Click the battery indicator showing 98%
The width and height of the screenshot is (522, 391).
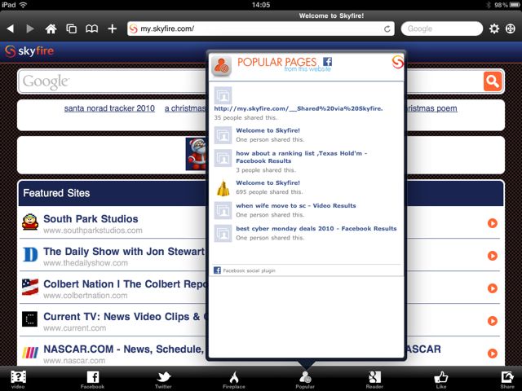coord(507,5)
